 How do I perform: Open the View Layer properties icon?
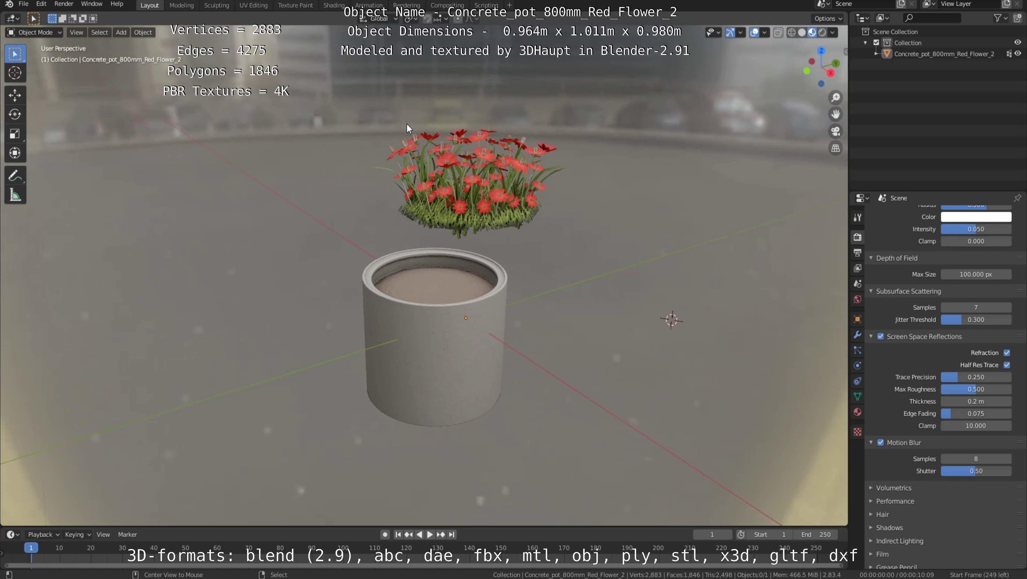click(857, 268)
